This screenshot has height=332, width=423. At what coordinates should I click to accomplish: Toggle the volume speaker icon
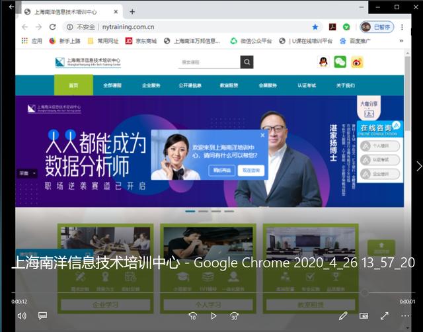(22, 315)
